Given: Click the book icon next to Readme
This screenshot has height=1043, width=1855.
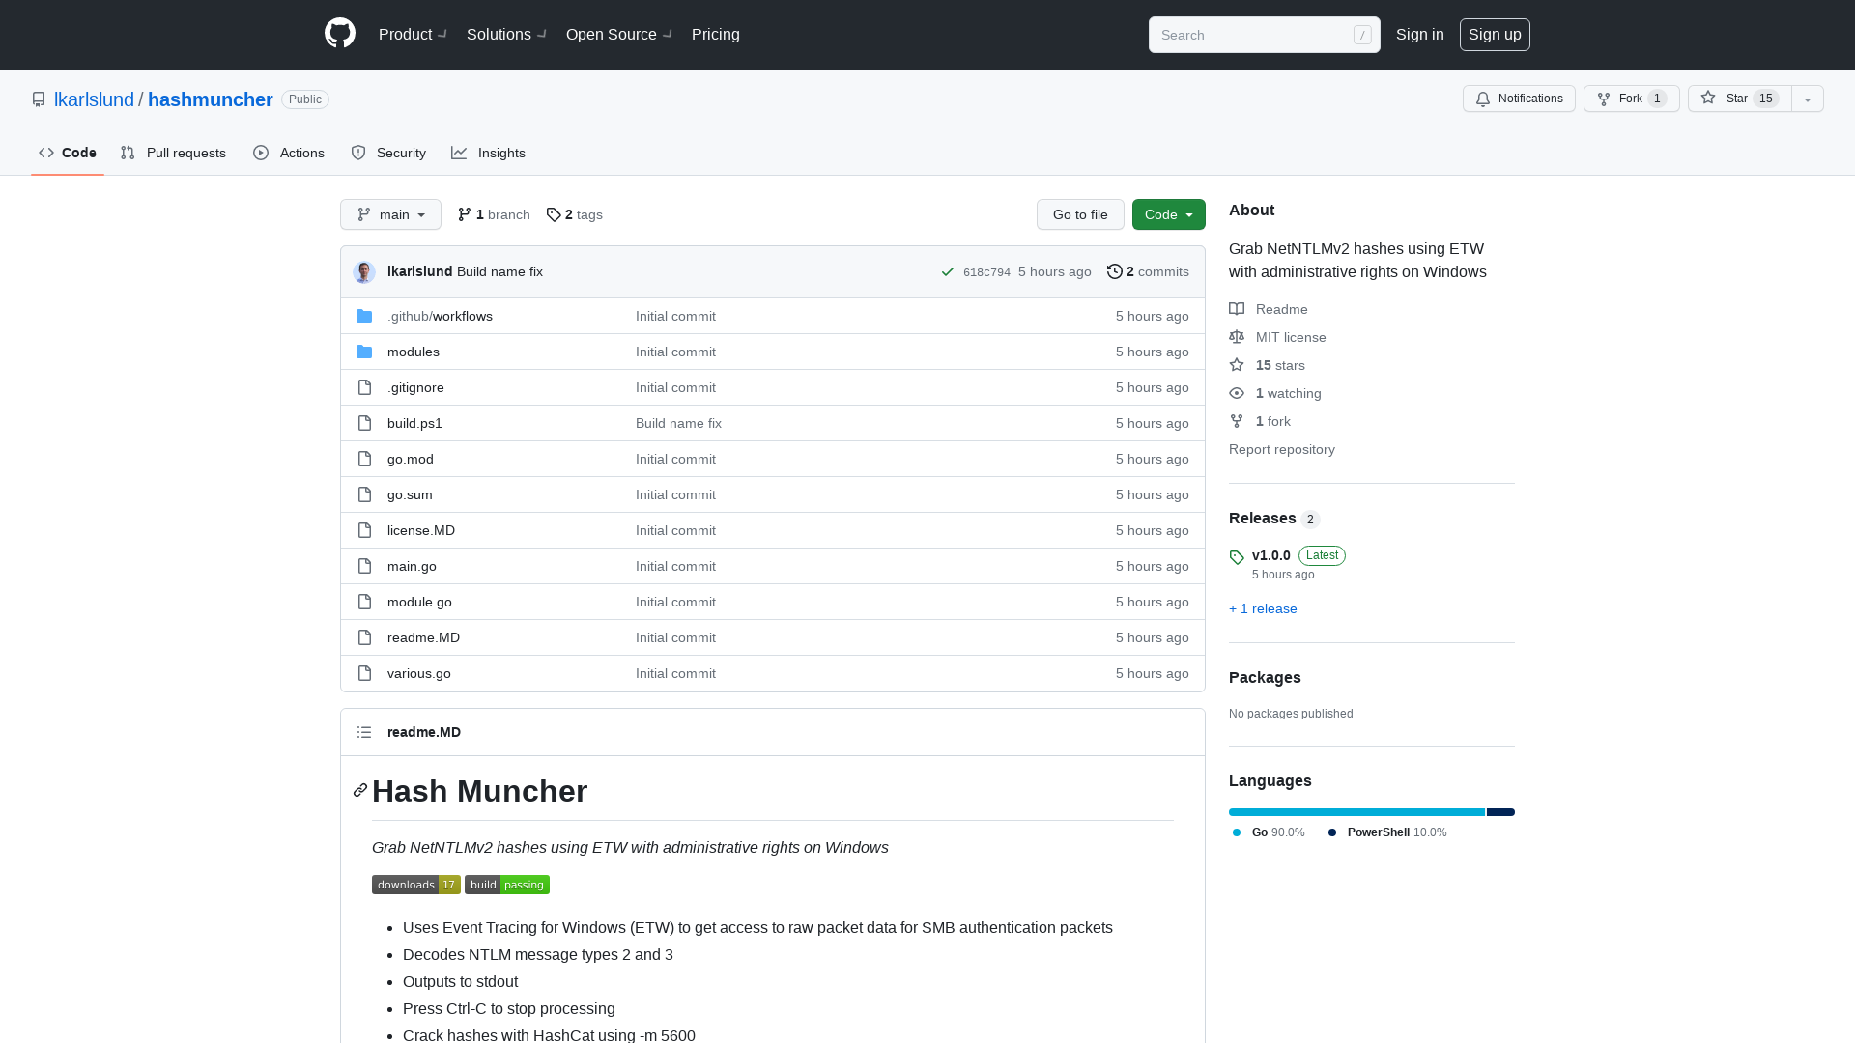Looking at the screenshot, I should pyautogui.click(x=1237, y=309).
